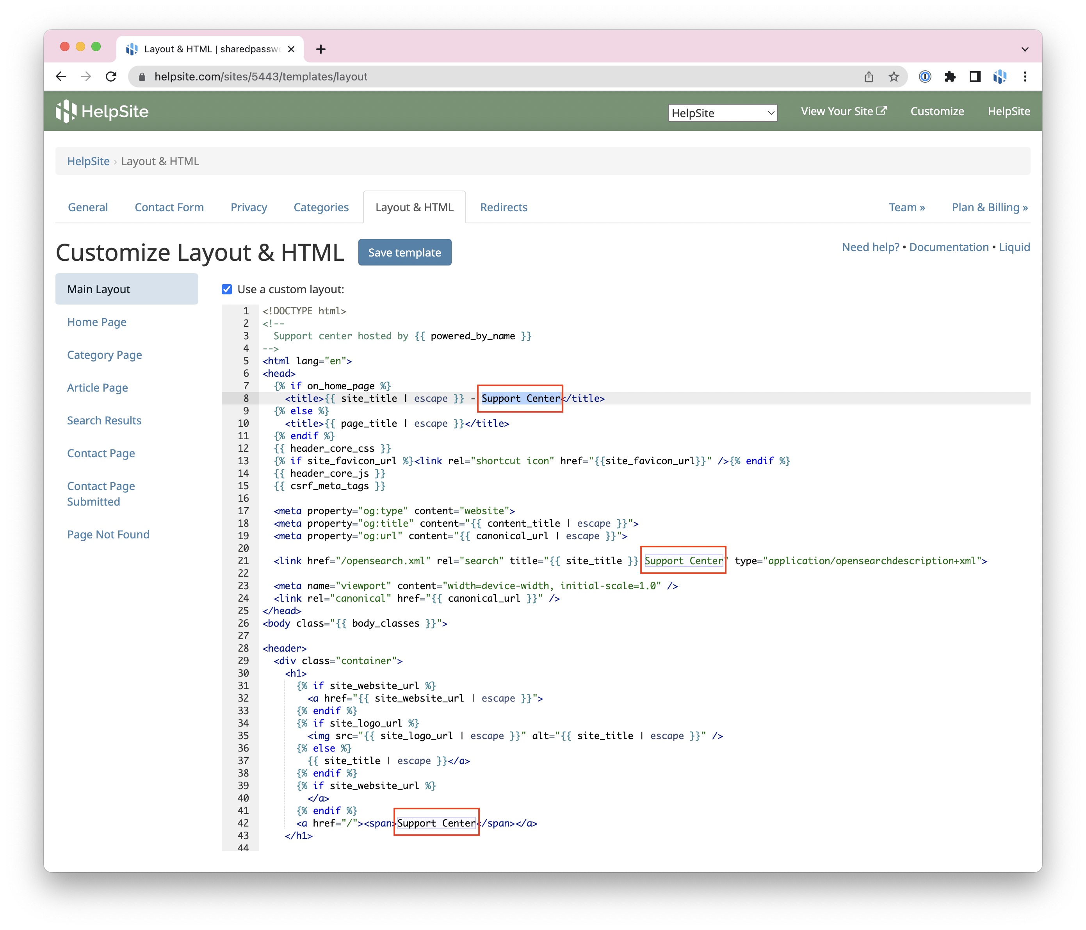
Task: Open View Your Site link
Action: (x=843, y=111)
